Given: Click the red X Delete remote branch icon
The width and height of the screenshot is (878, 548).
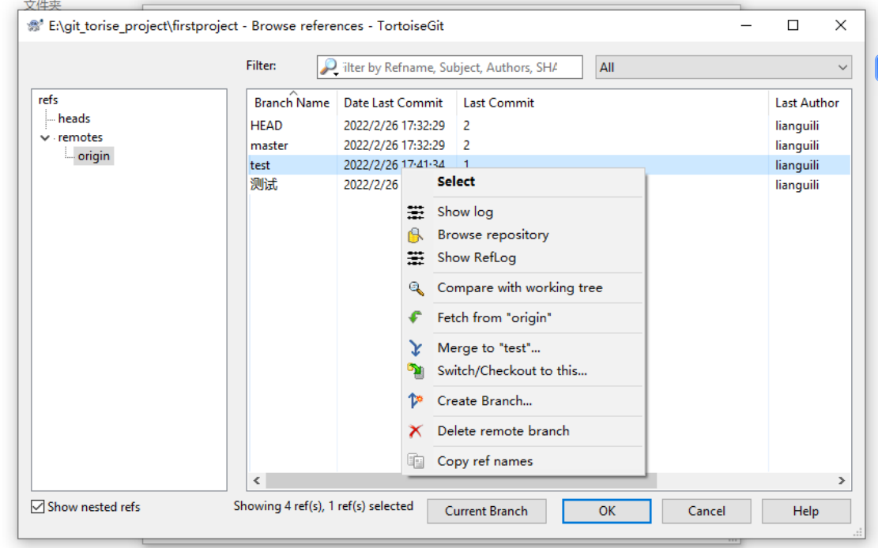Looking at the screenshot, I should pyautogui.click(x=416, y=431).
